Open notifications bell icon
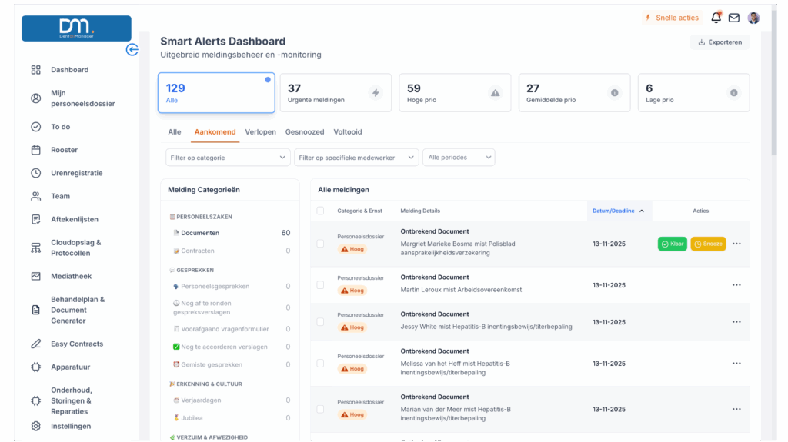This screenshot has width=788, height=442. tap(716, 18)
